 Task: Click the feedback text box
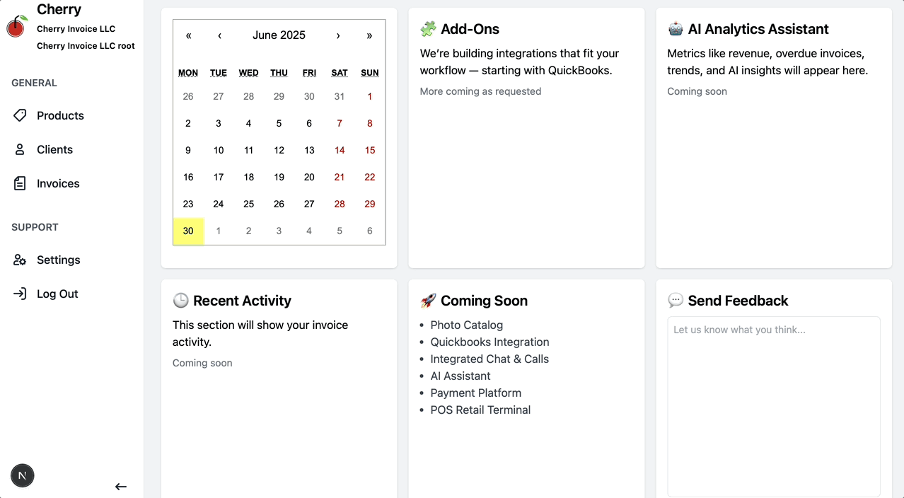tap(774, 407)
